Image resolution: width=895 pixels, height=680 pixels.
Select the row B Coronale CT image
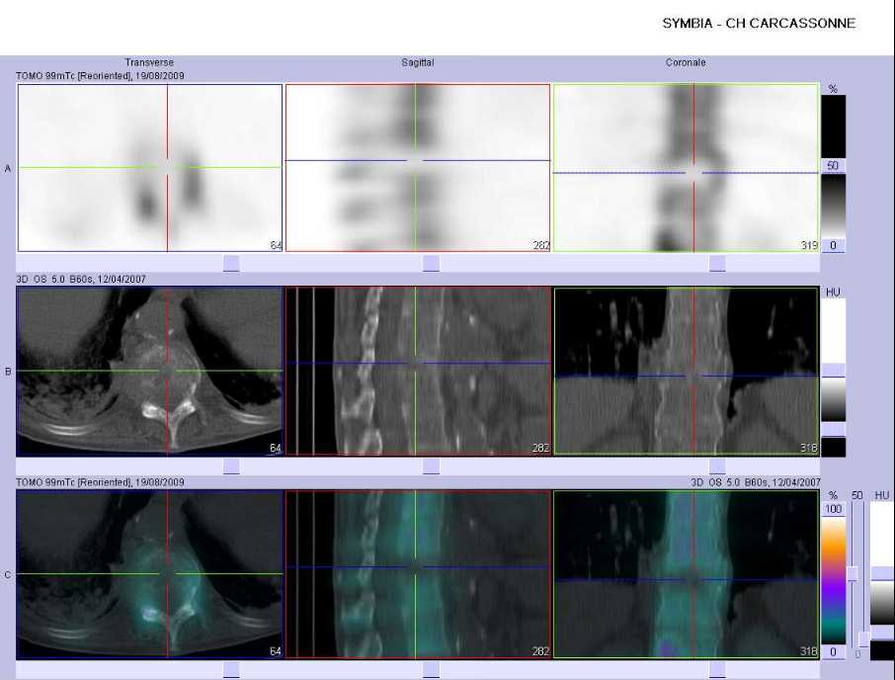pyautogui.click(x=687, y=371)
